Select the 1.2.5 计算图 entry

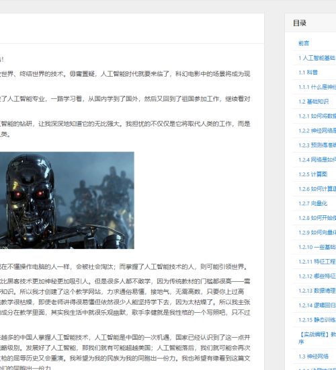(x=312, y=174)
